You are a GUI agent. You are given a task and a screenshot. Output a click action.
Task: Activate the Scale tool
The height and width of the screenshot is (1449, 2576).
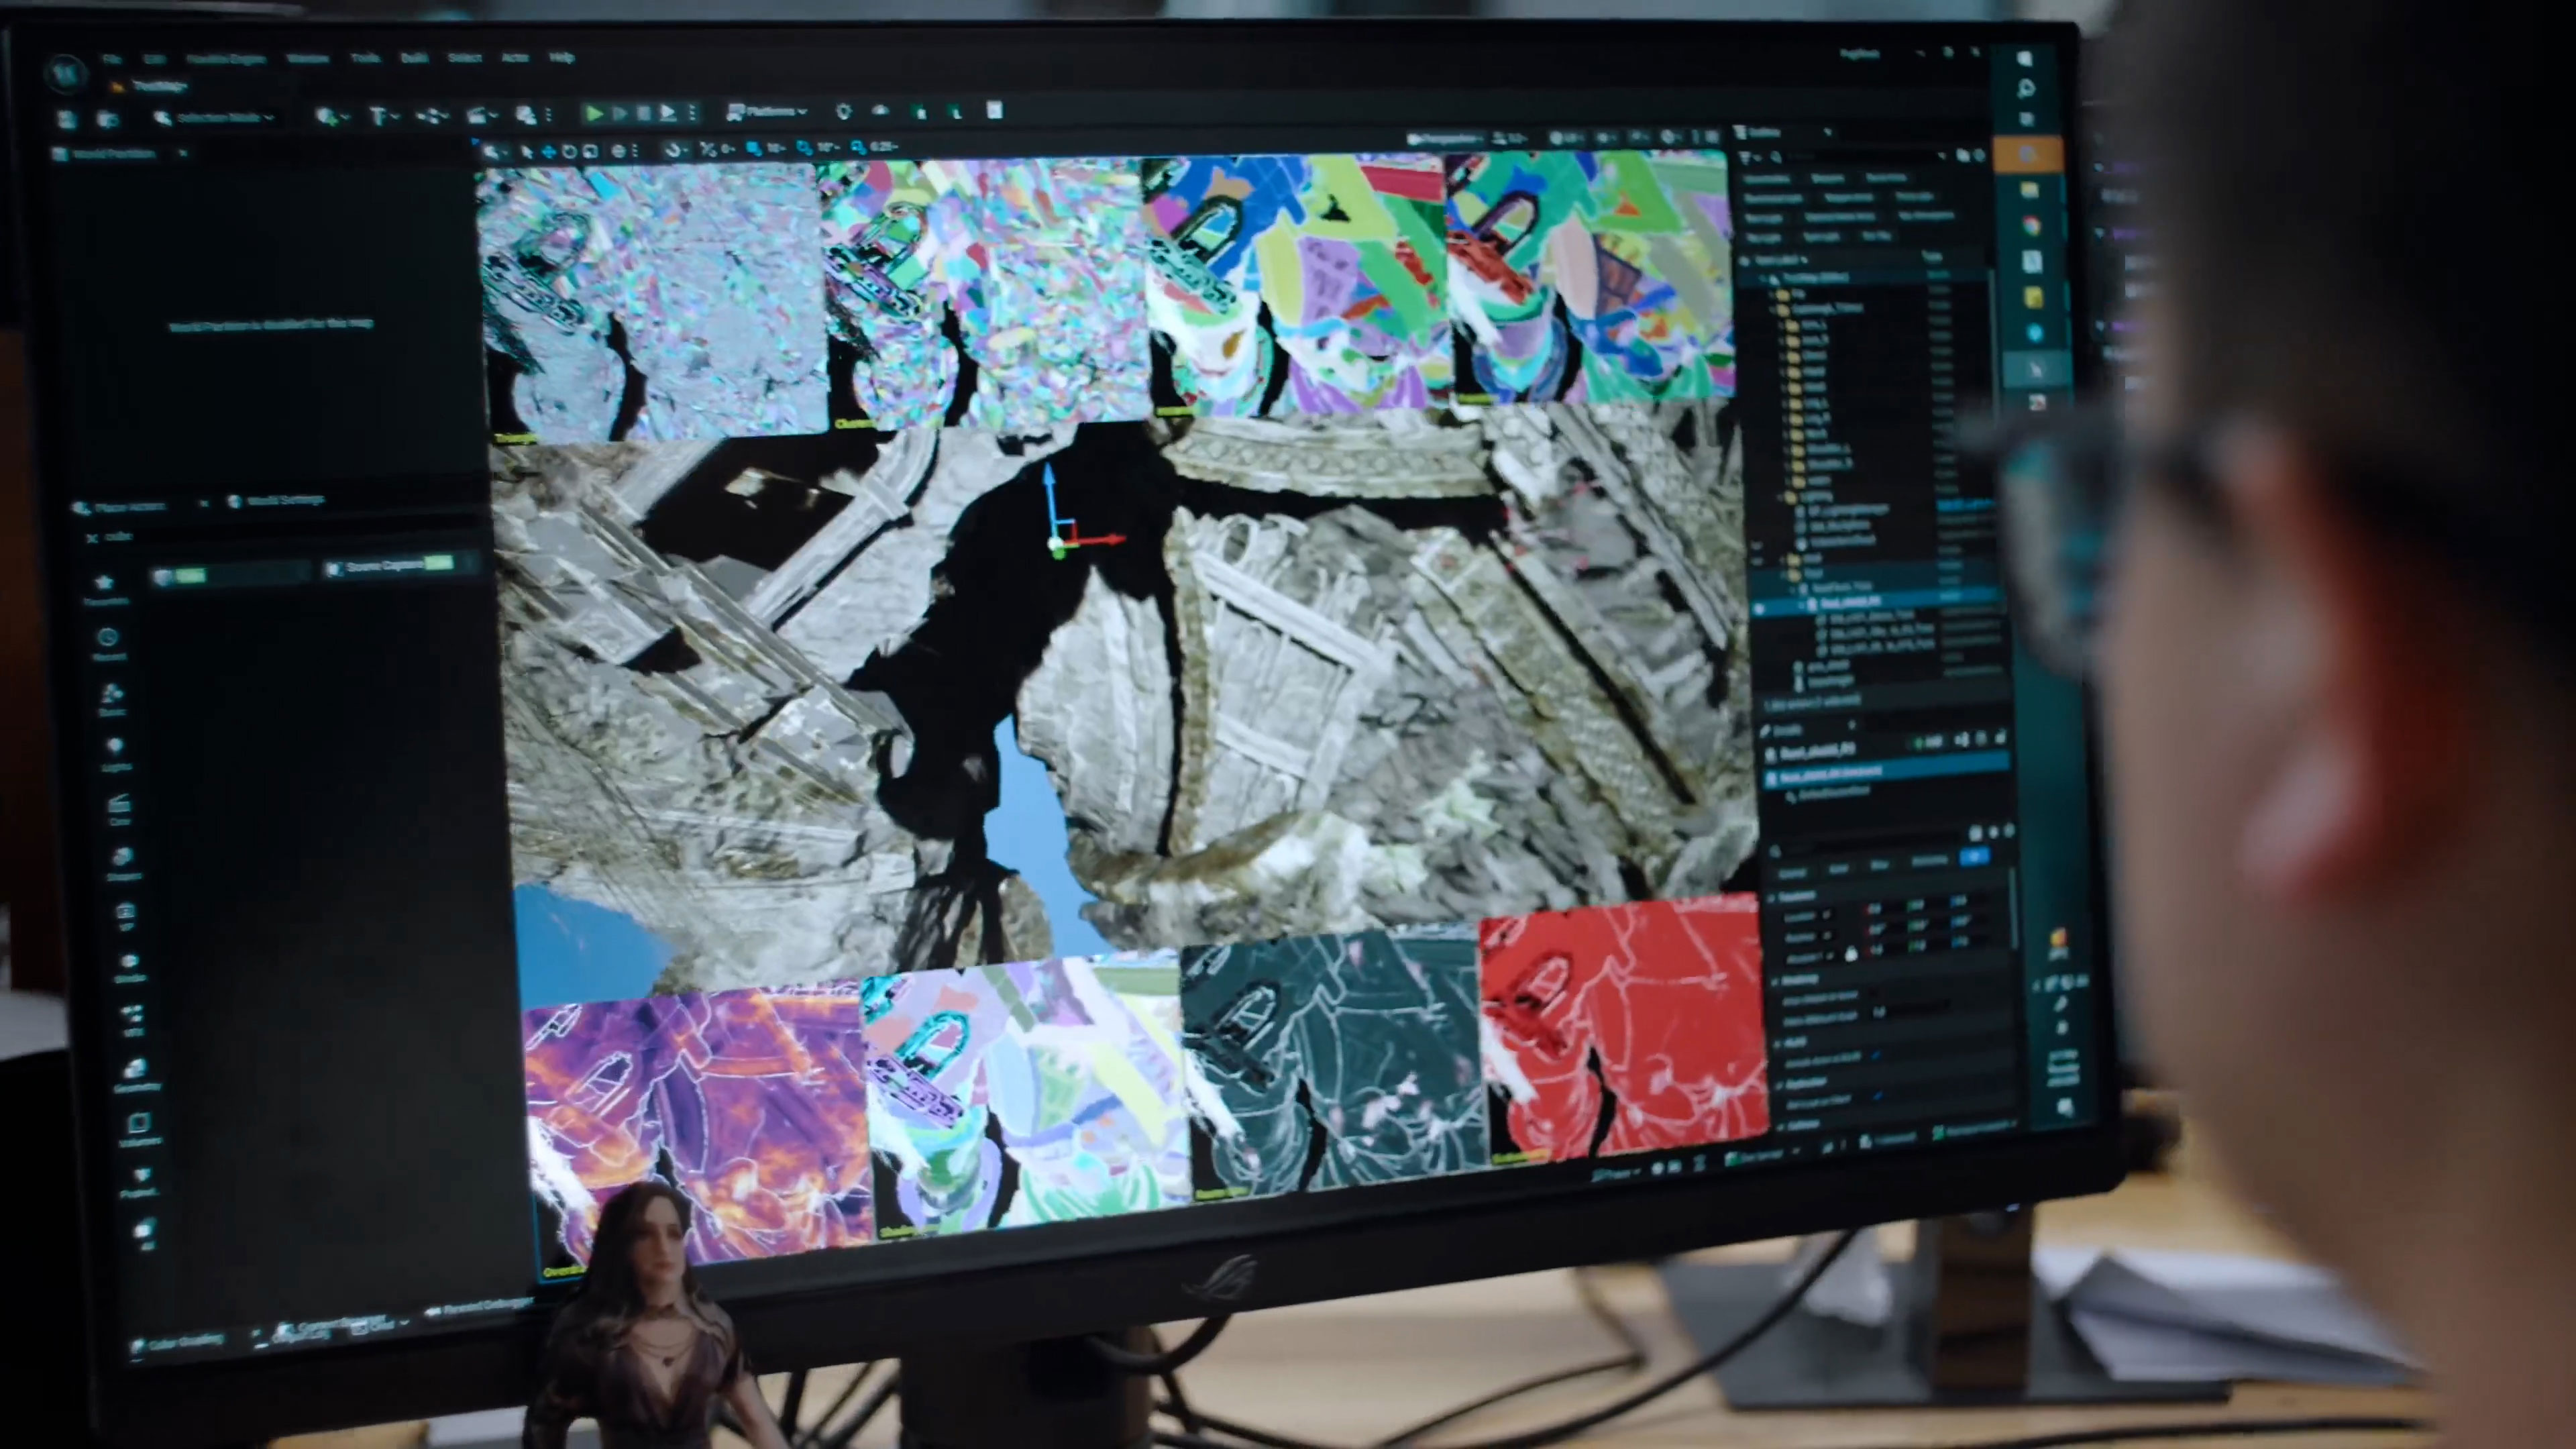pyautogui.click(x=590, y=152)
